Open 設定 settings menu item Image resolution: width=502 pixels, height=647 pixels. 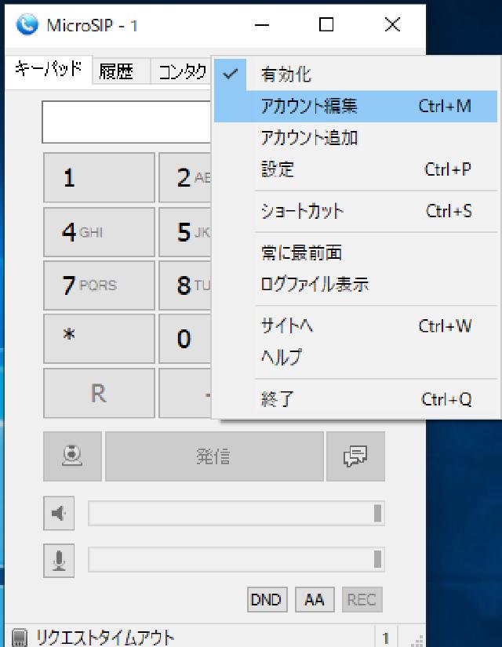[x=355, y=169]
